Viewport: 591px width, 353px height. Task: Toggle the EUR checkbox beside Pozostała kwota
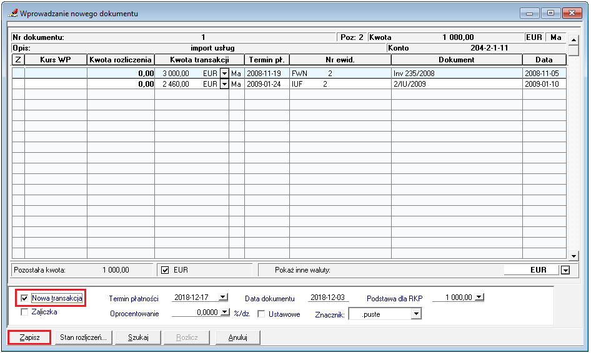click(165, 270)
